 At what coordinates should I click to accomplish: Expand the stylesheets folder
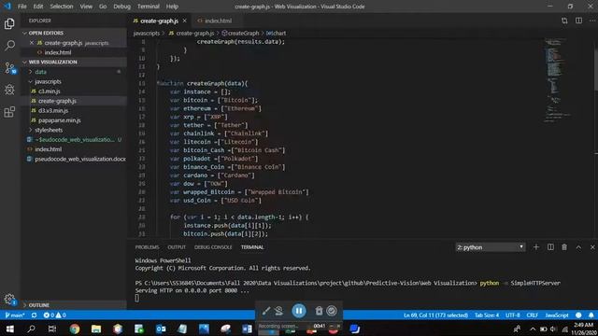(x=74, y=130)
